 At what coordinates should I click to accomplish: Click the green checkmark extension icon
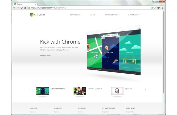[x=152, y=8]
